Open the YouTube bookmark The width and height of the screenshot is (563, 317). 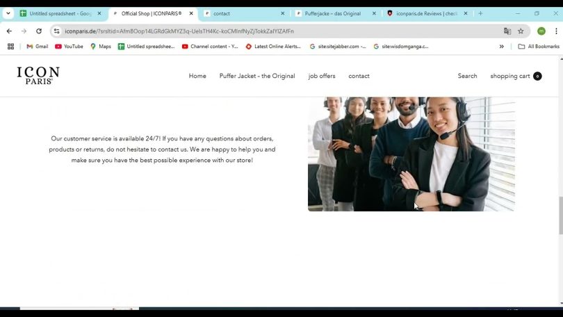[69, 47]
